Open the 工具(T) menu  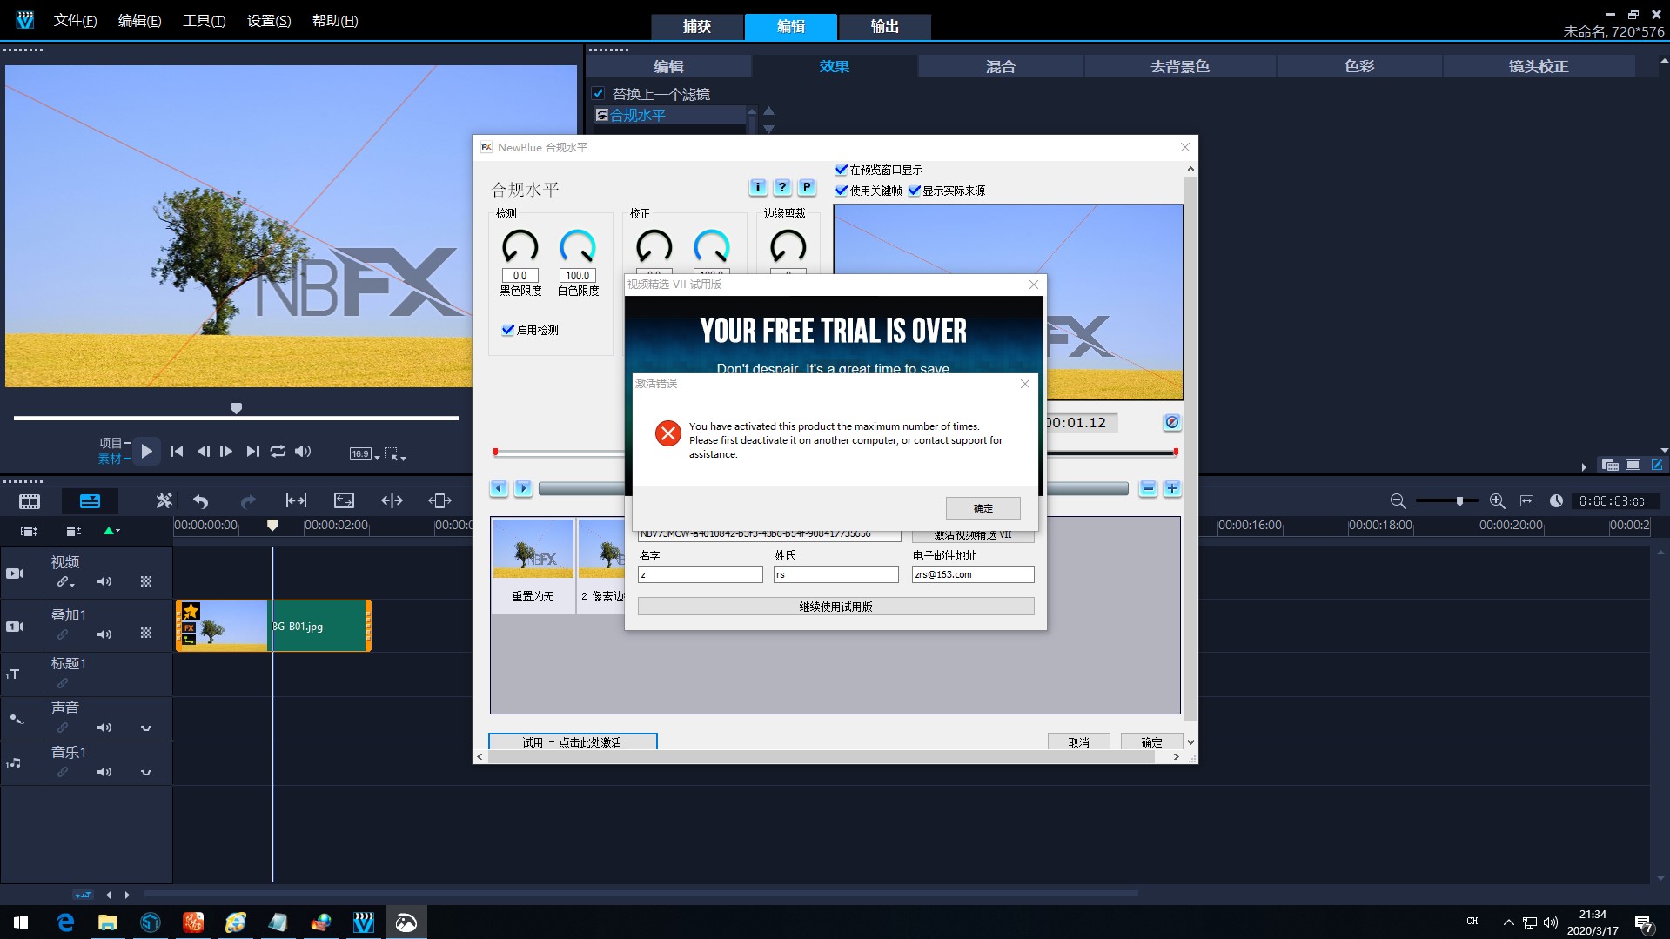click(204, 20)
